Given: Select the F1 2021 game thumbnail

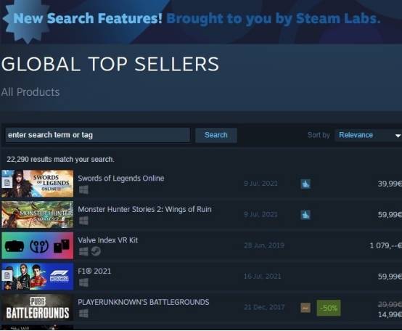Looking at the screenshot, I should click(38, 277).
